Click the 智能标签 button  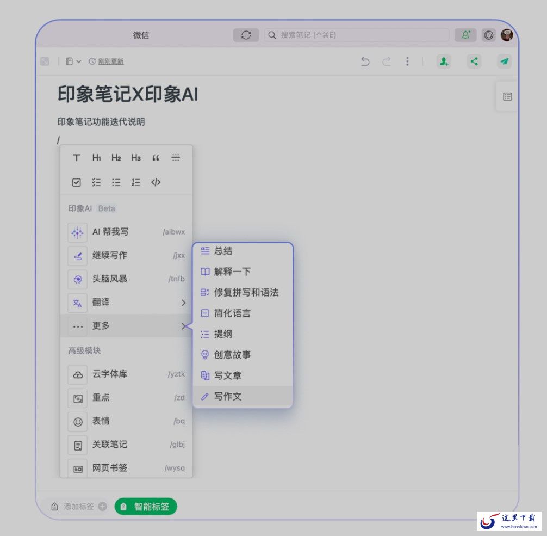point(146,506)
